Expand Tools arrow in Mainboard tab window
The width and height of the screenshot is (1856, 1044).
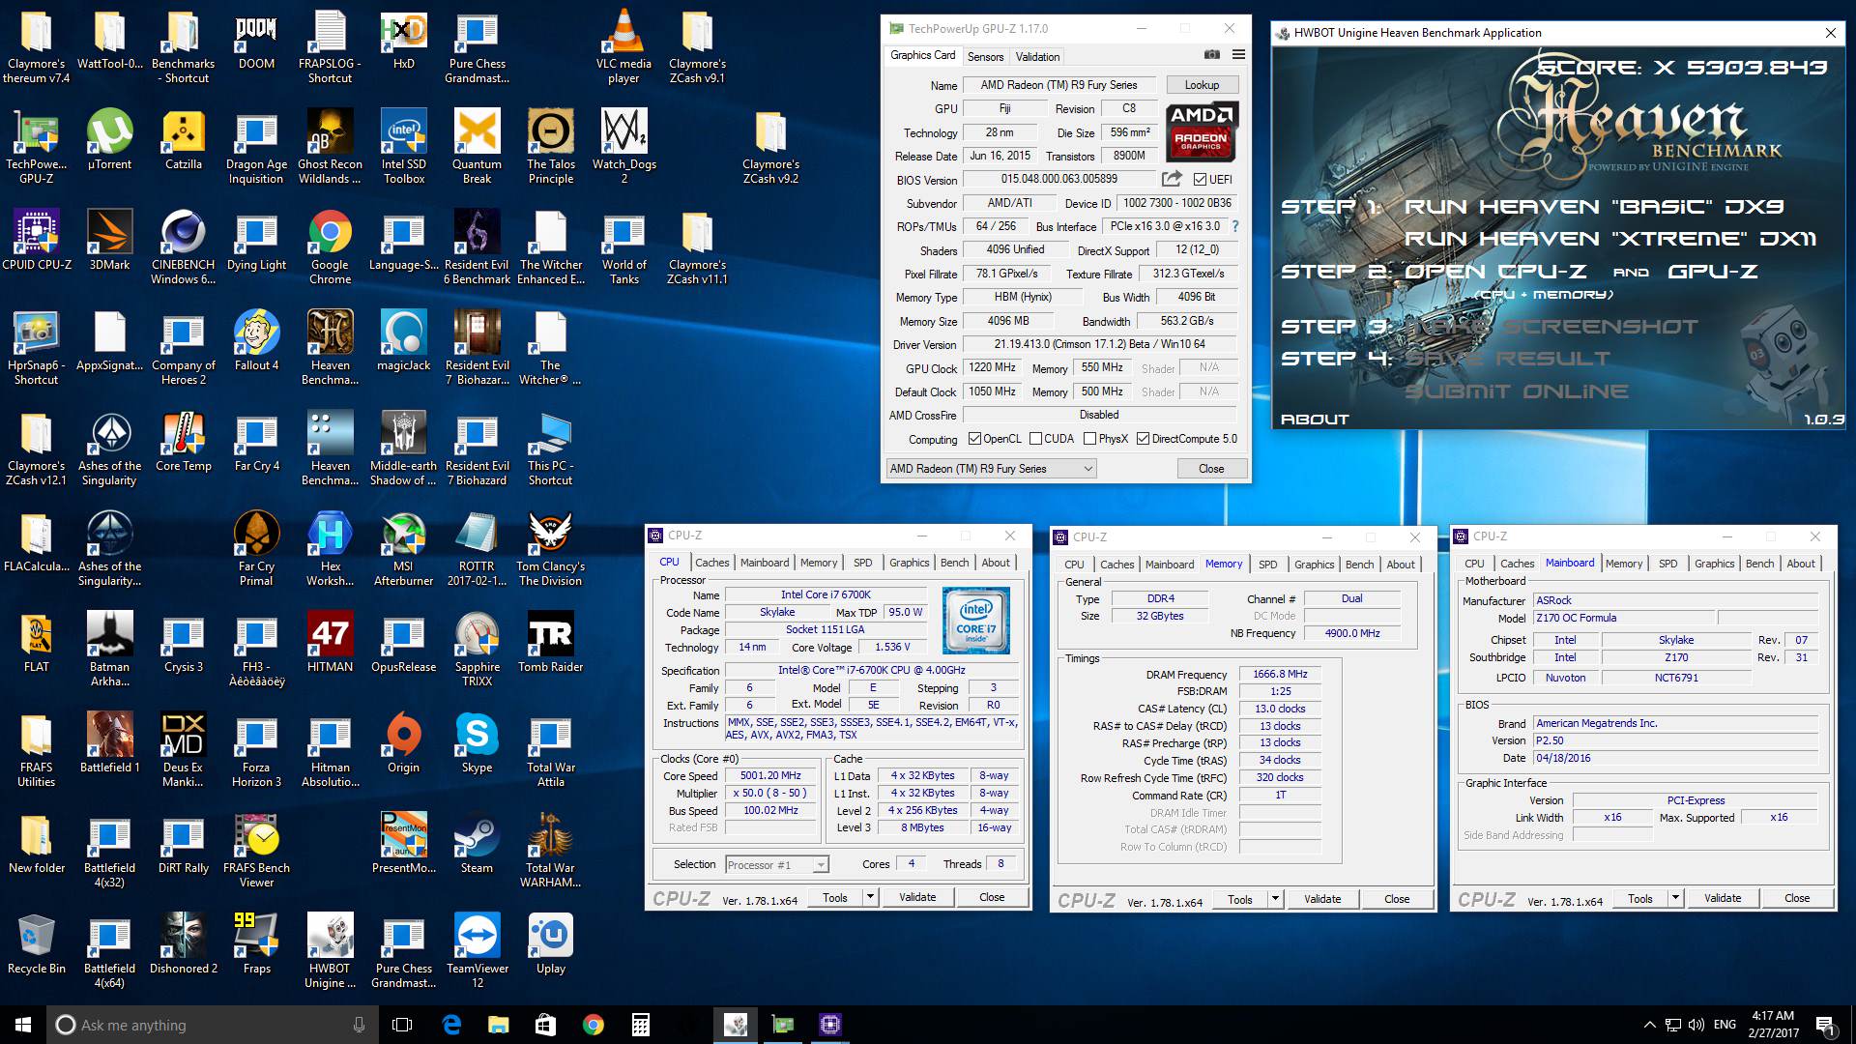point(1675,898)
